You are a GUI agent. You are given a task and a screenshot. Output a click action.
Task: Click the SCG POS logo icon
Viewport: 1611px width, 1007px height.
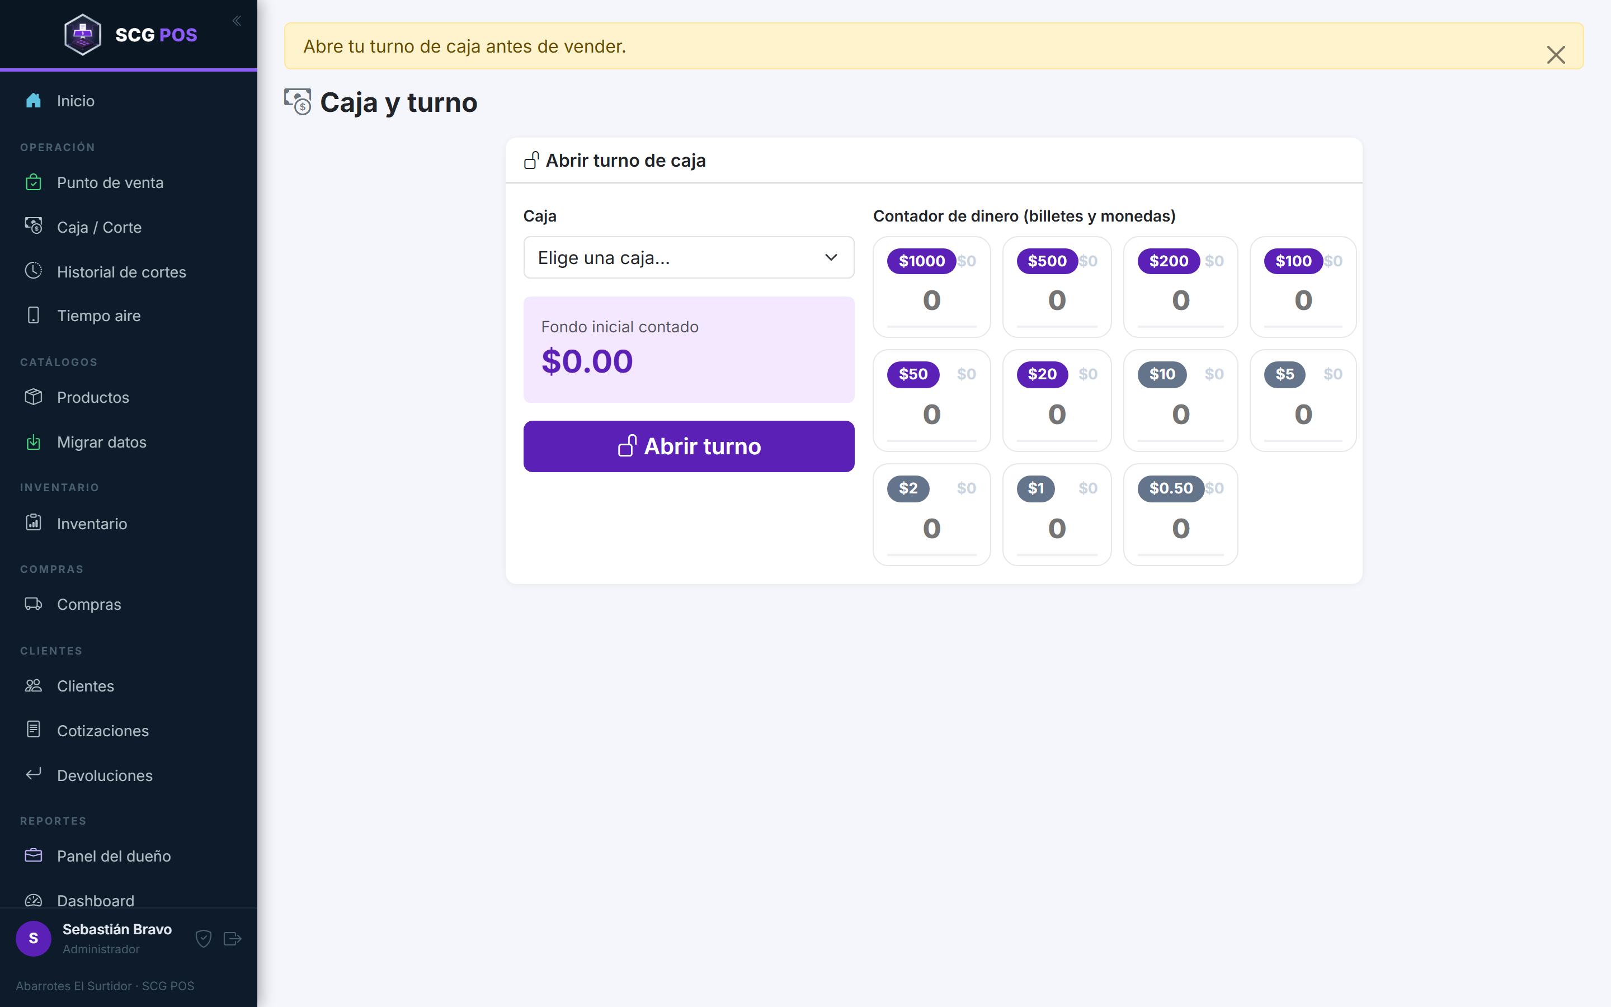click(83, 34)
